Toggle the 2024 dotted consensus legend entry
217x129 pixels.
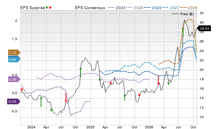117,8
